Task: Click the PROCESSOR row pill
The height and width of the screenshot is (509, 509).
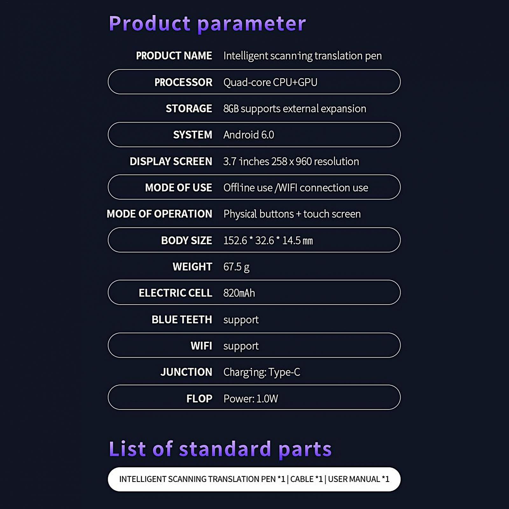Action: (254, 82)
